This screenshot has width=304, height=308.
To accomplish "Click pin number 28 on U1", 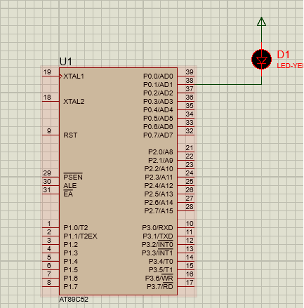I will (190, 207).
